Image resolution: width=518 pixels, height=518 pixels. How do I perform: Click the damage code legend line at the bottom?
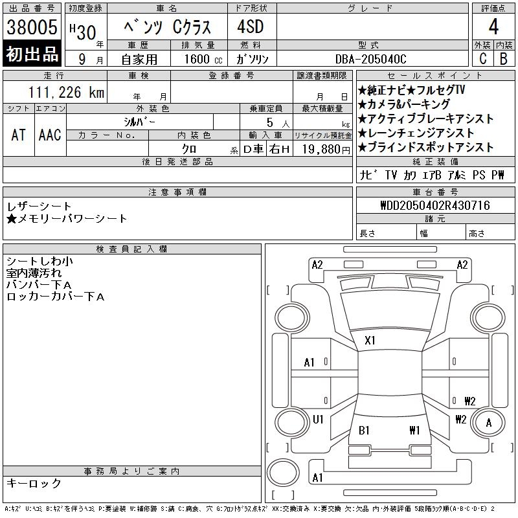tap(250, 509)
